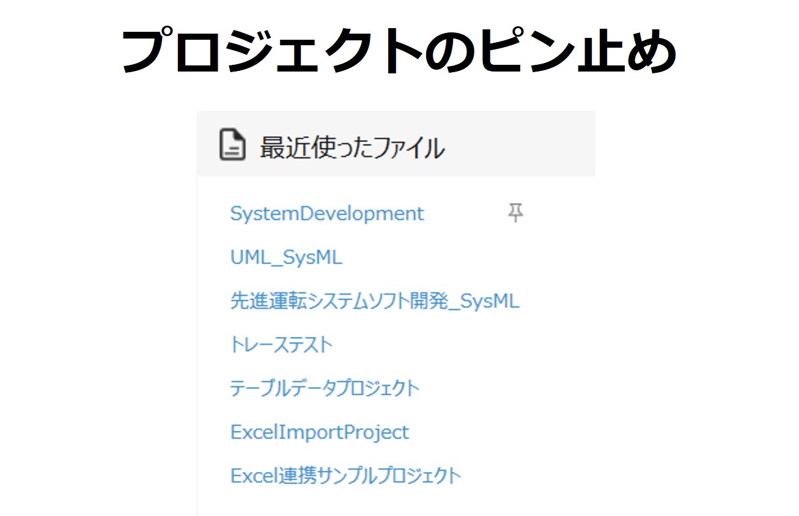Open the SystemDevelopment recent file
The image size is (799, 516).
click(x=327, y=213)
